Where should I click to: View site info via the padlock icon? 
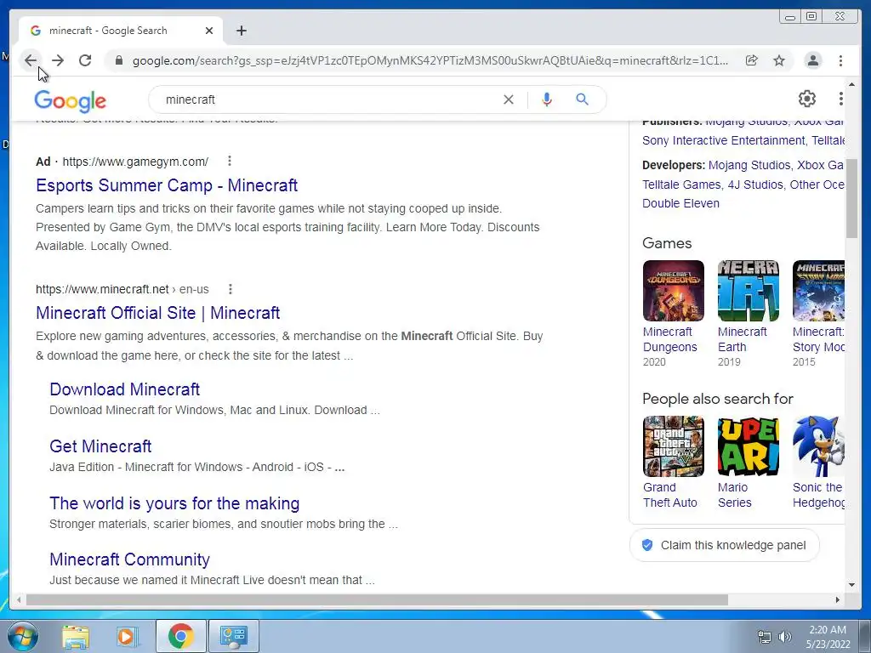(118, 60)
